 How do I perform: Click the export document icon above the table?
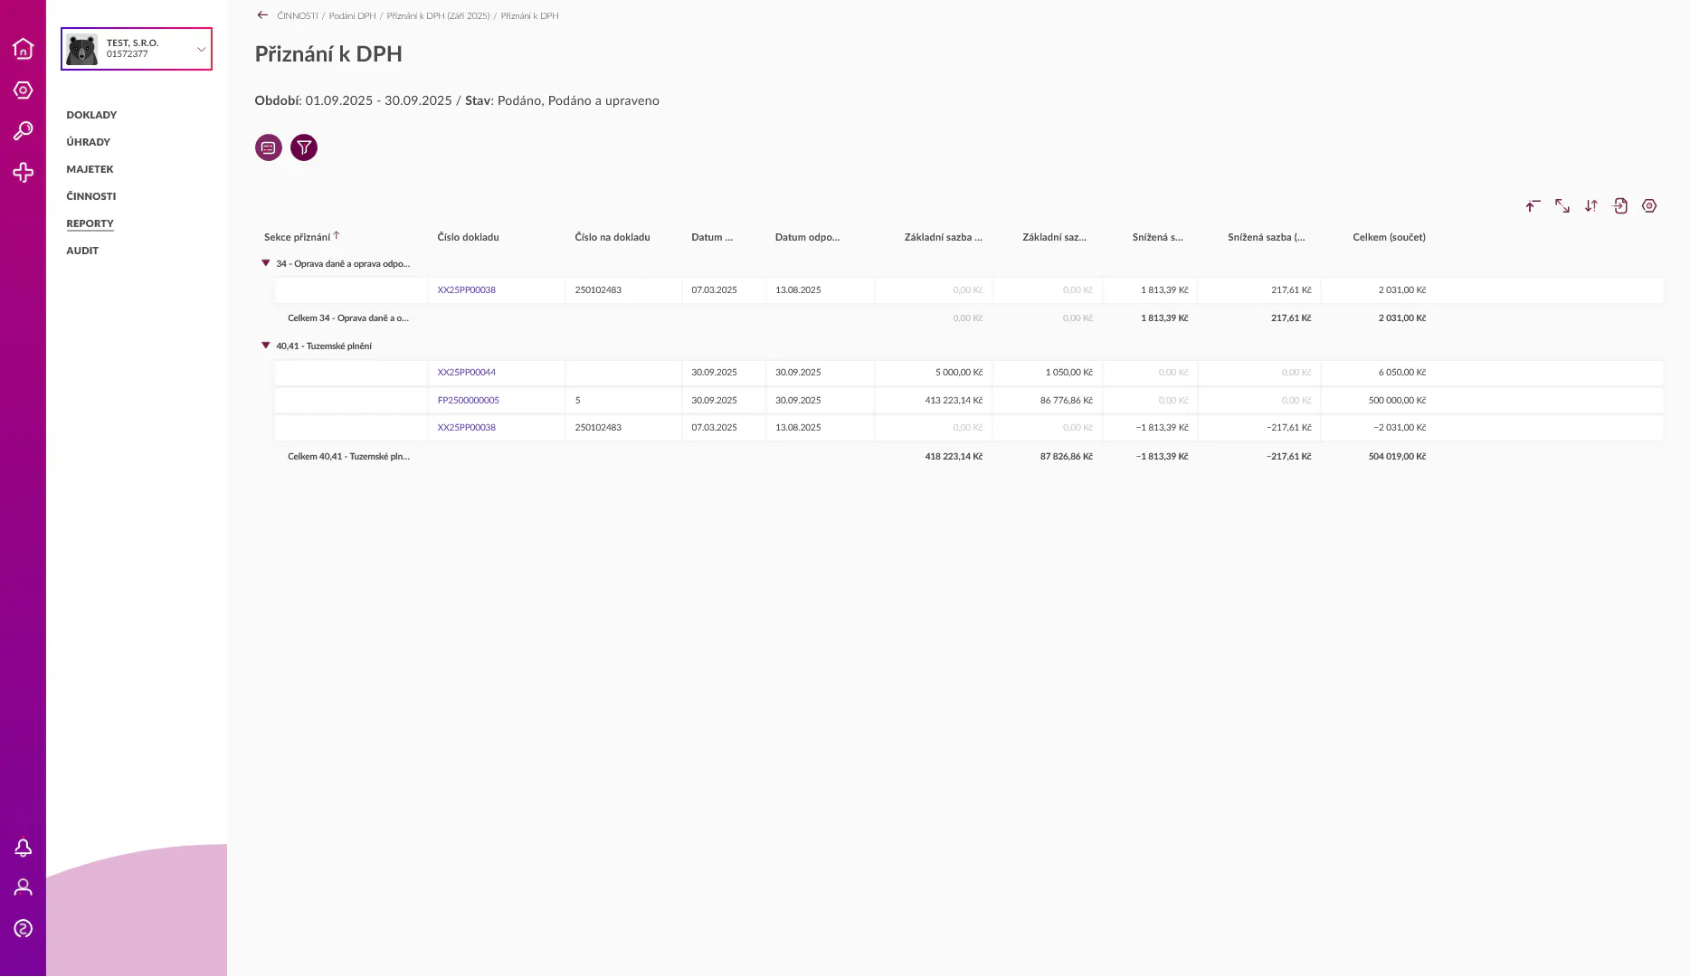[x=1620, y=206]
